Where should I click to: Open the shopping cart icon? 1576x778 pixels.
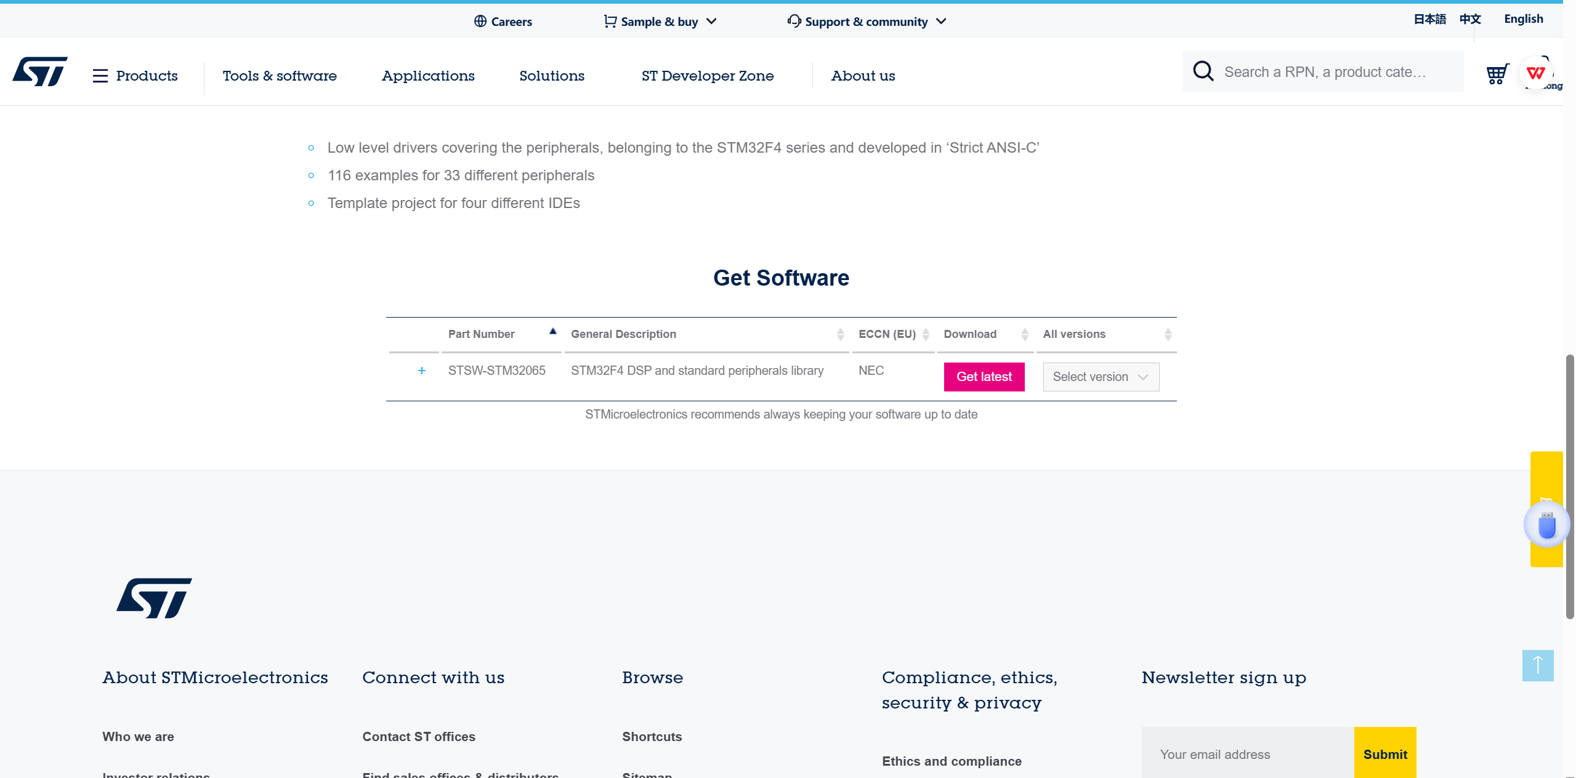coord(1497,74)
